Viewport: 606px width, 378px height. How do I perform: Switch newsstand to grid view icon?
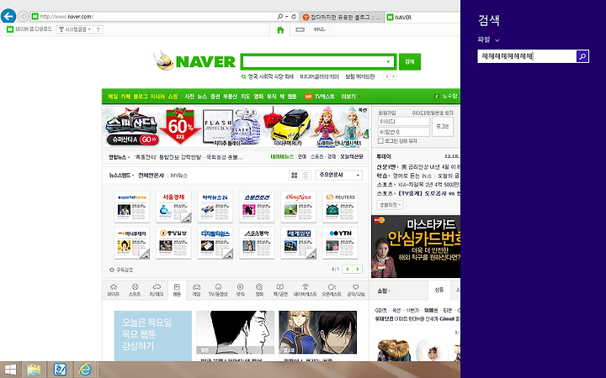pyautogui.click(x=294, y=176)
